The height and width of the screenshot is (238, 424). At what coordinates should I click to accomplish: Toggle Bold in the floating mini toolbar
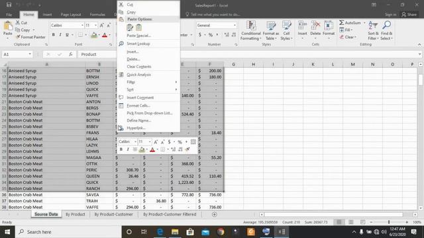121,149
